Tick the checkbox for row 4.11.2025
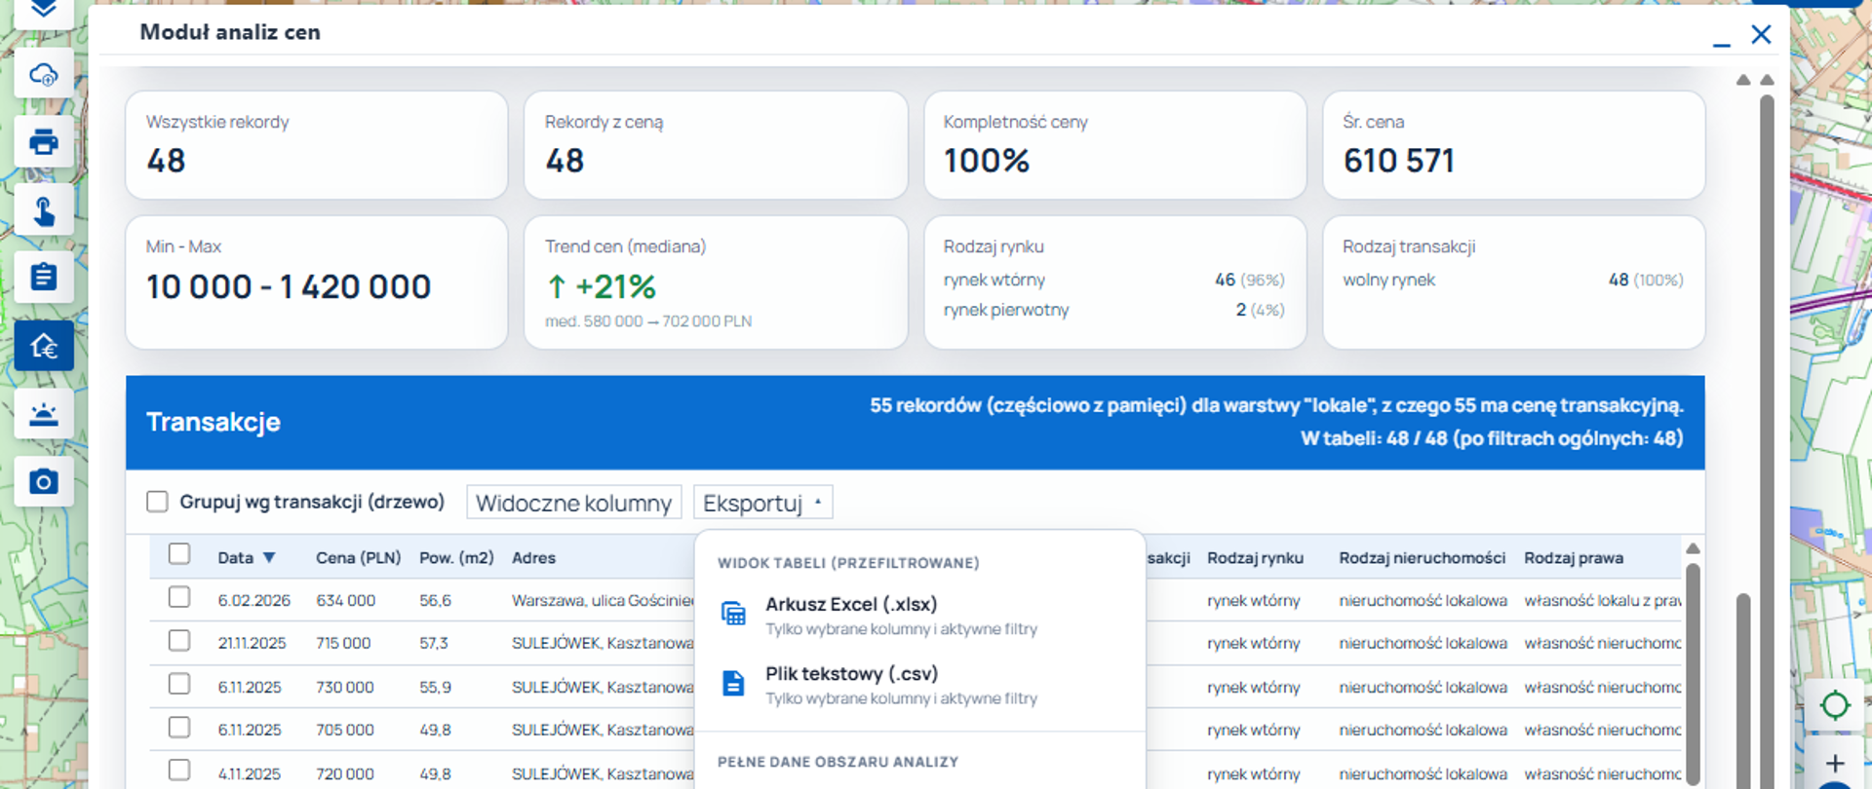The image size is (1872, 789). point(179,770)
